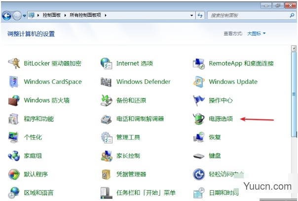Click the Windows Defender wall icon
This screenshot has height=201, width=298.
(x=106, y=82)
